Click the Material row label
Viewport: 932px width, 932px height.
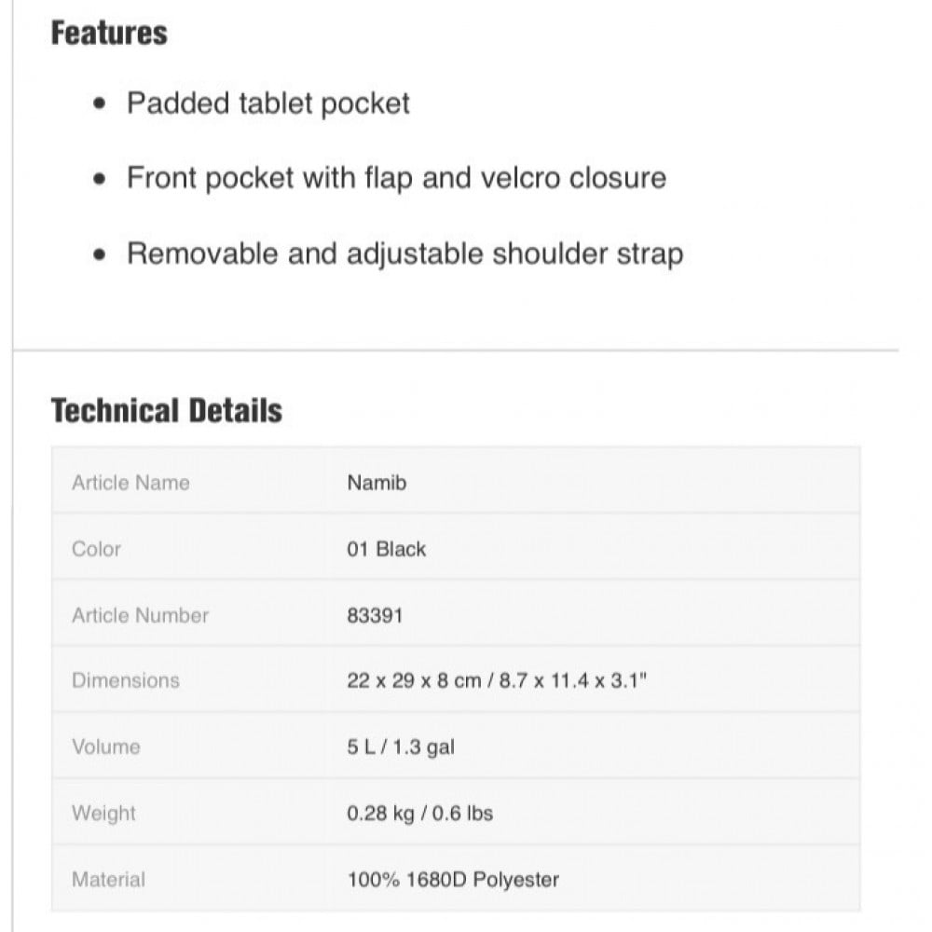(108, 879)
